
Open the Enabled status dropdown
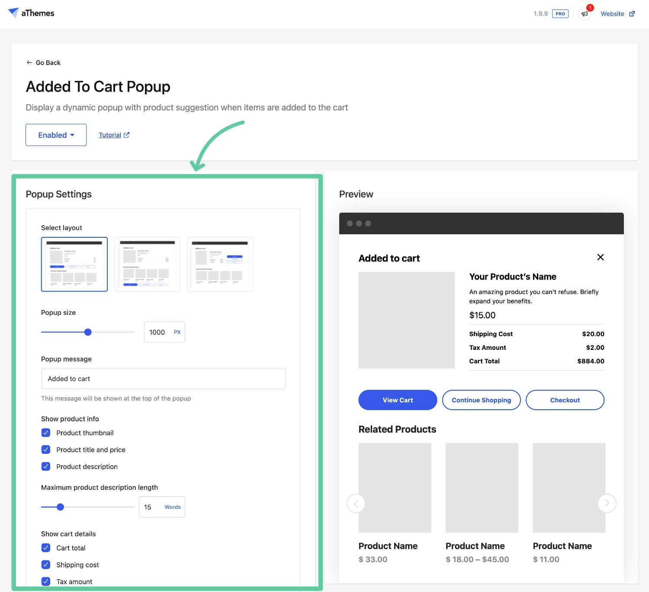coord(56,135)
